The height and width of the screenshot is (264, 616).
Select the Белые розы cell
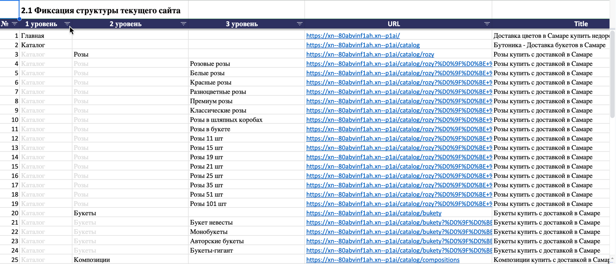tap(247, 73)
